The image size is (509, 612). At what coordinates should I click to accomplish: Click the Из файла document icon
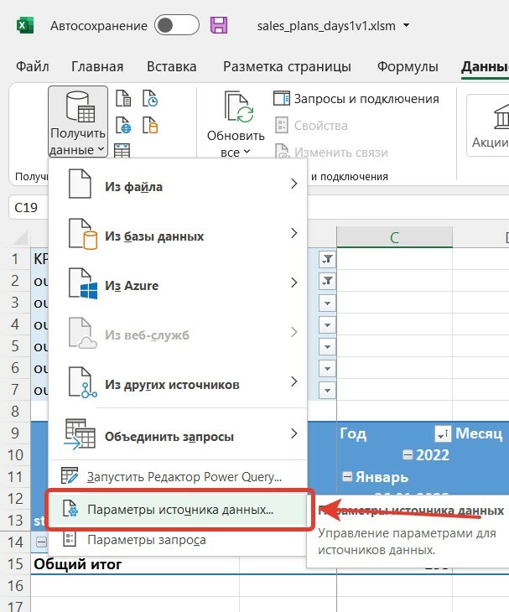[x=80, y=184]
